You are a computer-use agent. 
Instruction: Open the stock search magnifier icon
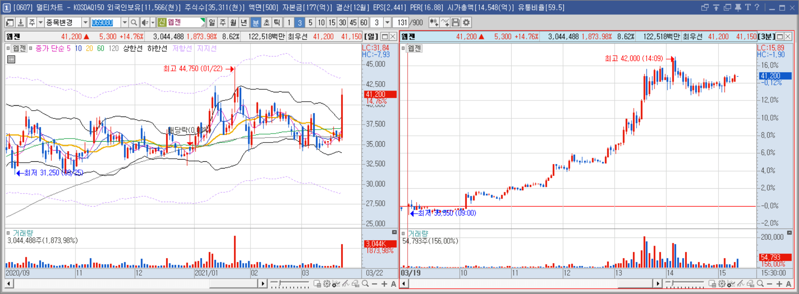134,22
